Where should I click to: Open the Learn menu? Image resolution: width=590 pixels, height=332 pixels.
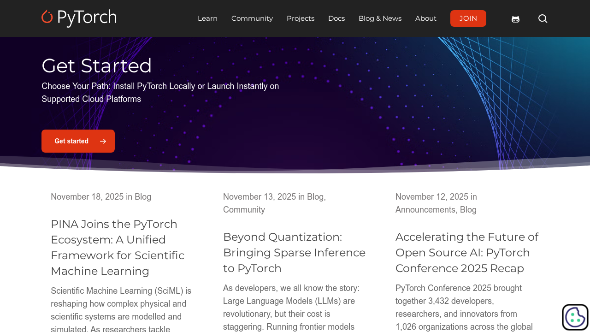coord(207,18)
